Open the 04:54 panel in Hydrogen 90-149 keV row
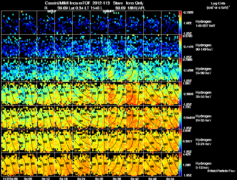The width and height of the screenshot is (237, 180). 170,46
